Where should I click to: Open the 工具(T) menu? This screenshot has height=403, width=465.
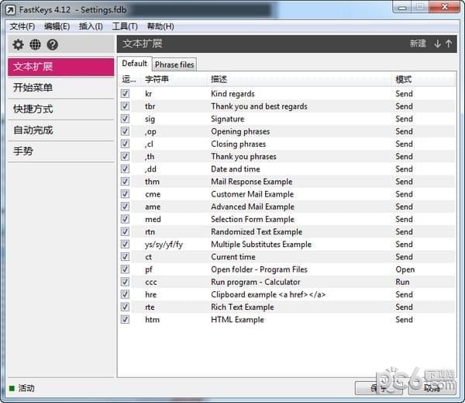click(x=125, y=26)
